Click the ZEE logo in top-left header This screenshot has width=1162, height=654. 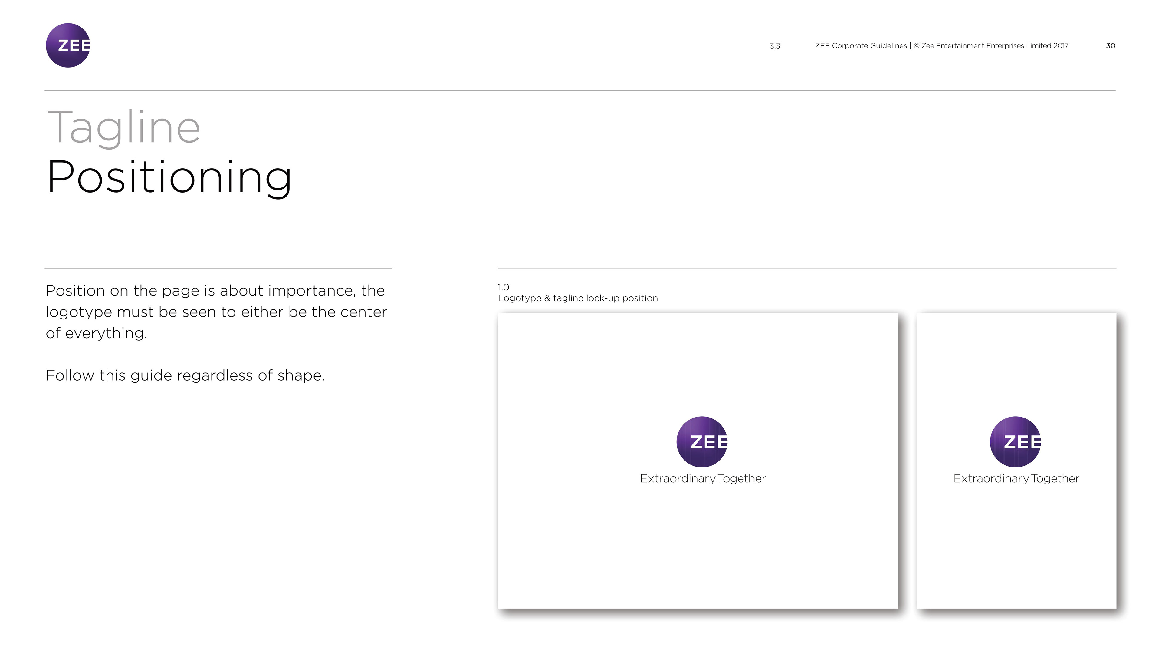[68, 46]
